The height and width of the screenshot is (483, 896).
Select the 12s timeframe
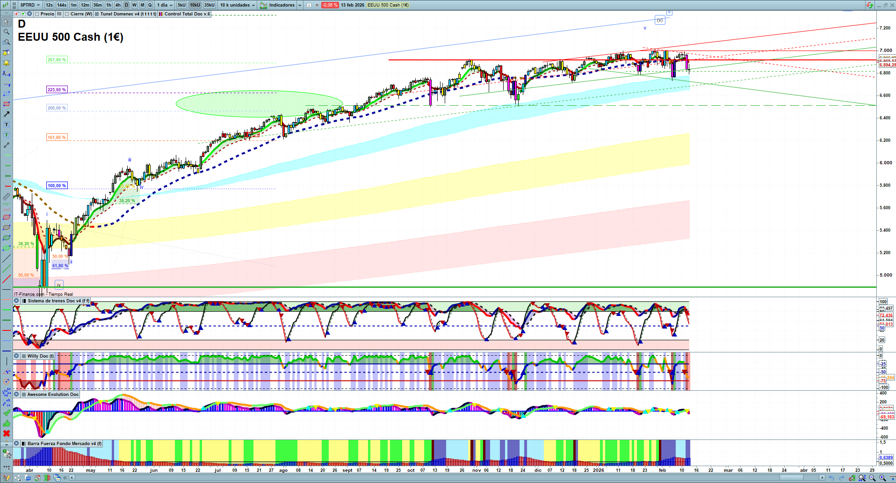click(49, 5)
